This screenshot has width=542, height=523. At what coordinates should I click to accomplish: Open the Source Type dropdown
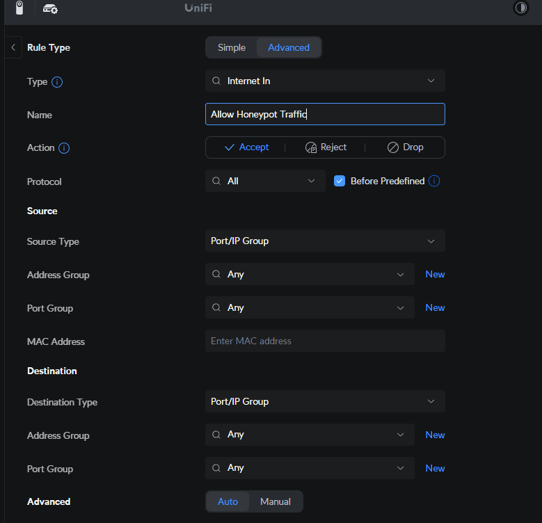tap(325, 241)
